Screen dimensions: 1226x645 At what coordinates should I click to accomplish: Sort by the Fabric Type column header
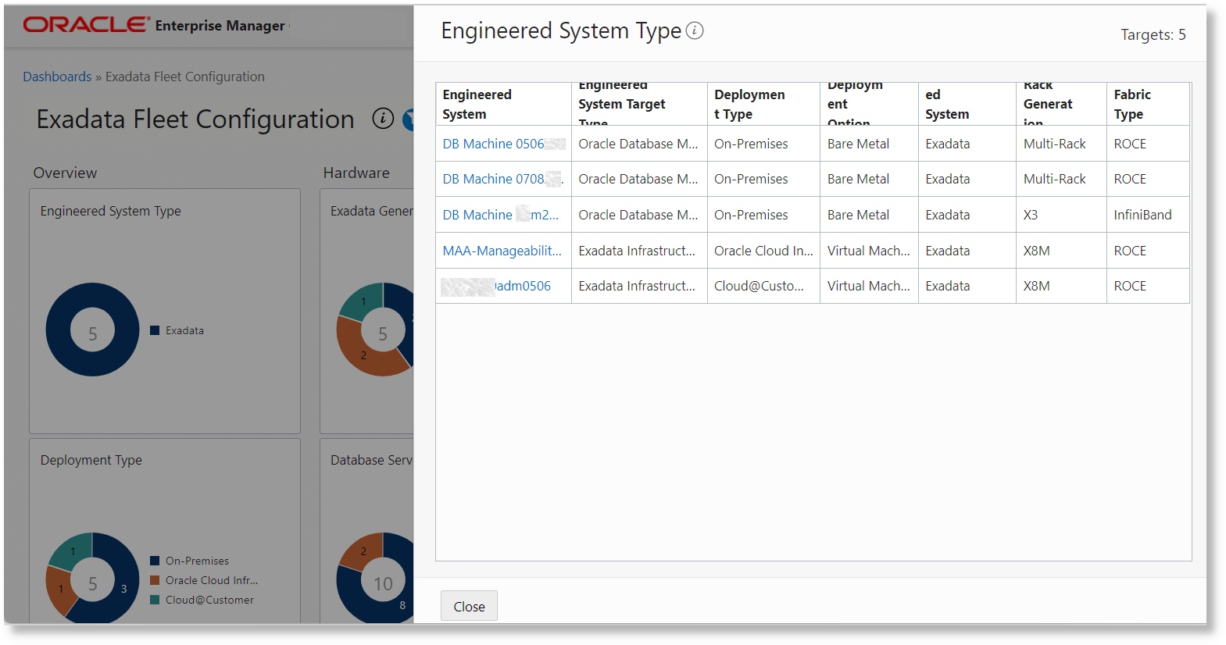(1148, 104)
